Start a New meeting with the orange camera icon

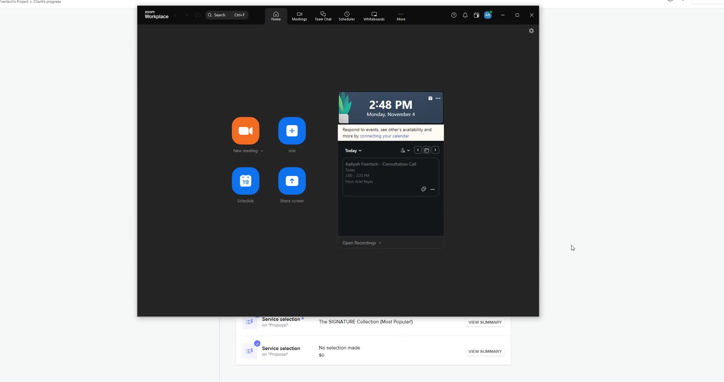pos(245,131)
